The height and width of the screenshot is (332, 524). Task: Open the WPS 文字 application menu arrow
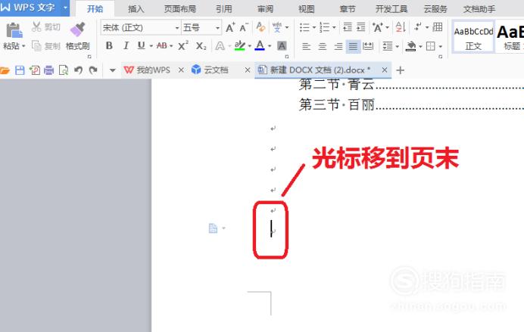65,8
